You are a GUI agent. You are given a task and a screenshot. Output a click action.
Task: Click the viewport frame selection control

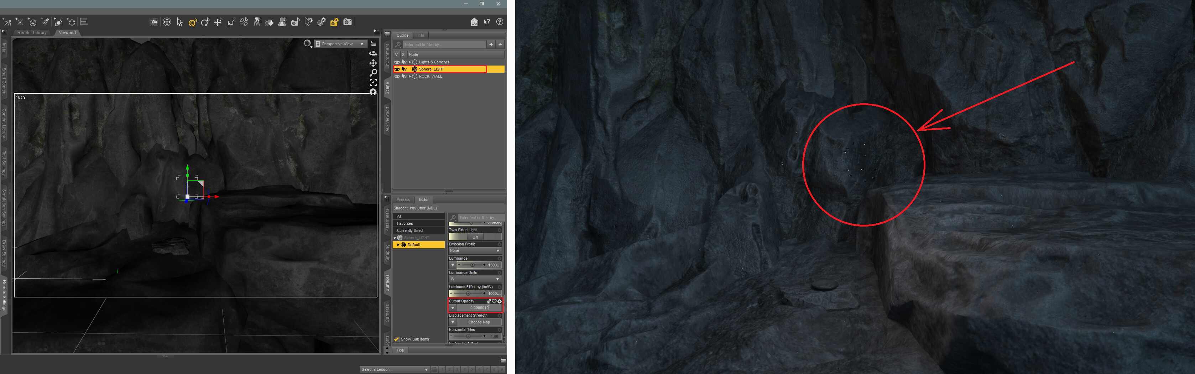click(373, 83)
